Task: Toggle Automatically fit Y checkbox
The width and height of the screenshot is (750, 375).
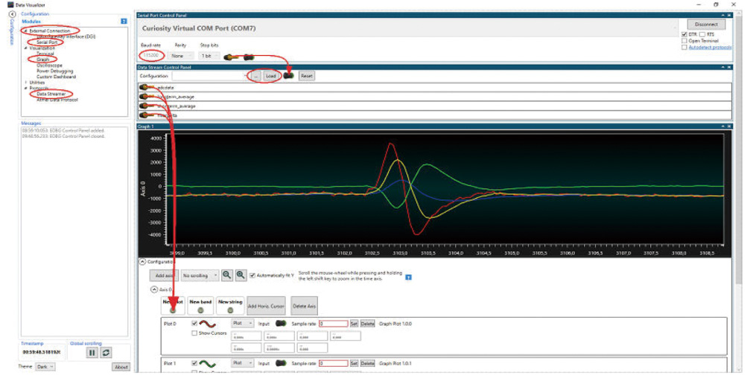Action: coord(252,275)
